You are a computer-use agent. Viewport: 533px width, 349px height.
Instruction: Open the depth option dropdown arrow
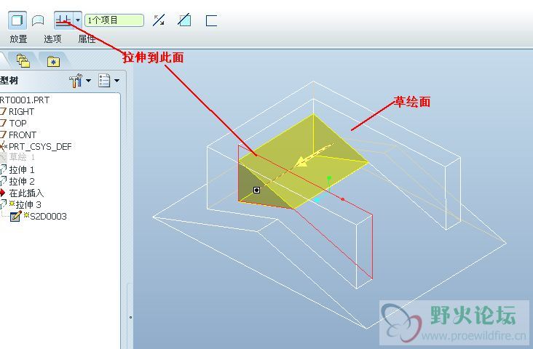(x=78, y=20)
